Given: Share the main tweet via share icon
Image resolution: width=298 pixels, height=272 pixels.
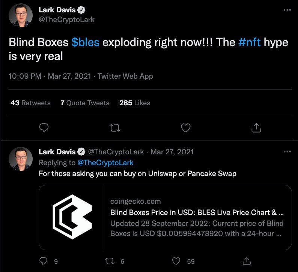Looking at the screenshot, I should click(x=256, y=128).
